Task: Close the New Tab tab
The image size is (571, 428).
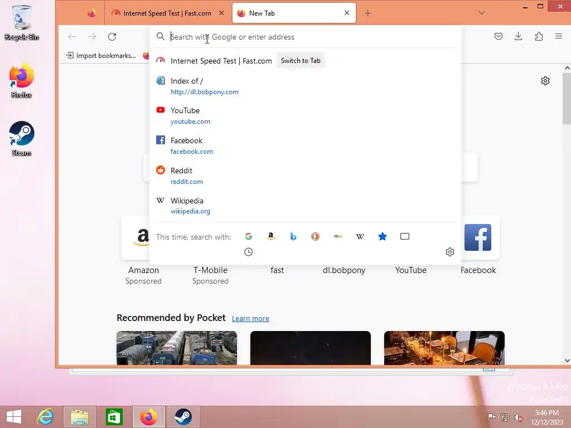Action: point(347,13)
